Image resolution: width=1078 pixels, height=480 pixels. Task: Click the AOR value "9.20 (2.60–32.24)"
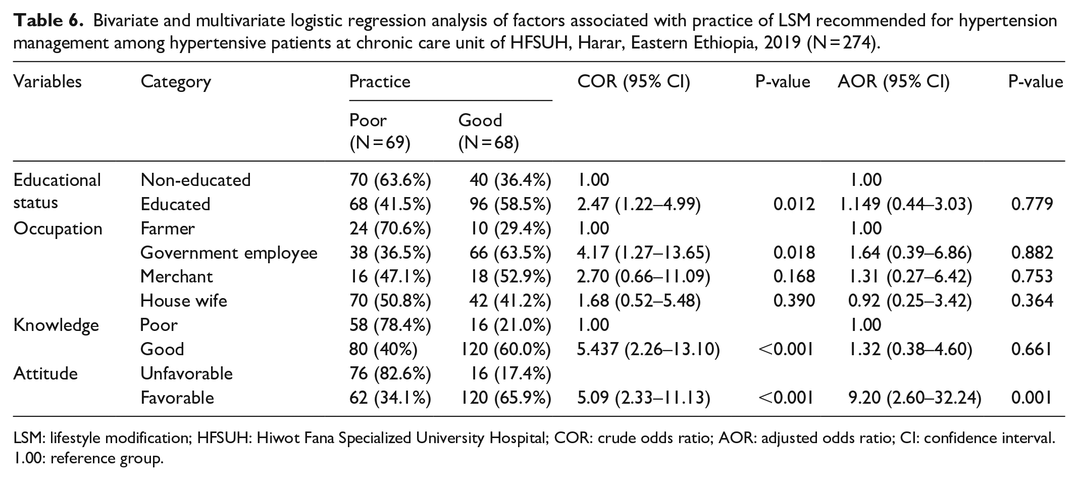click(915, 398)
